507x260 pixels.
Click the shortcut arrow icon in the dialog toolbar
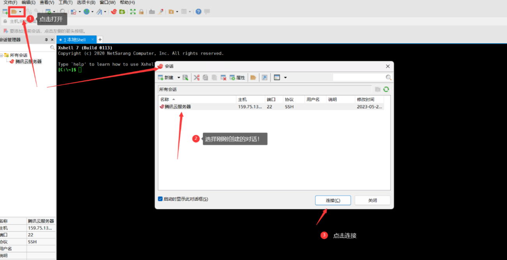[264, 77]
